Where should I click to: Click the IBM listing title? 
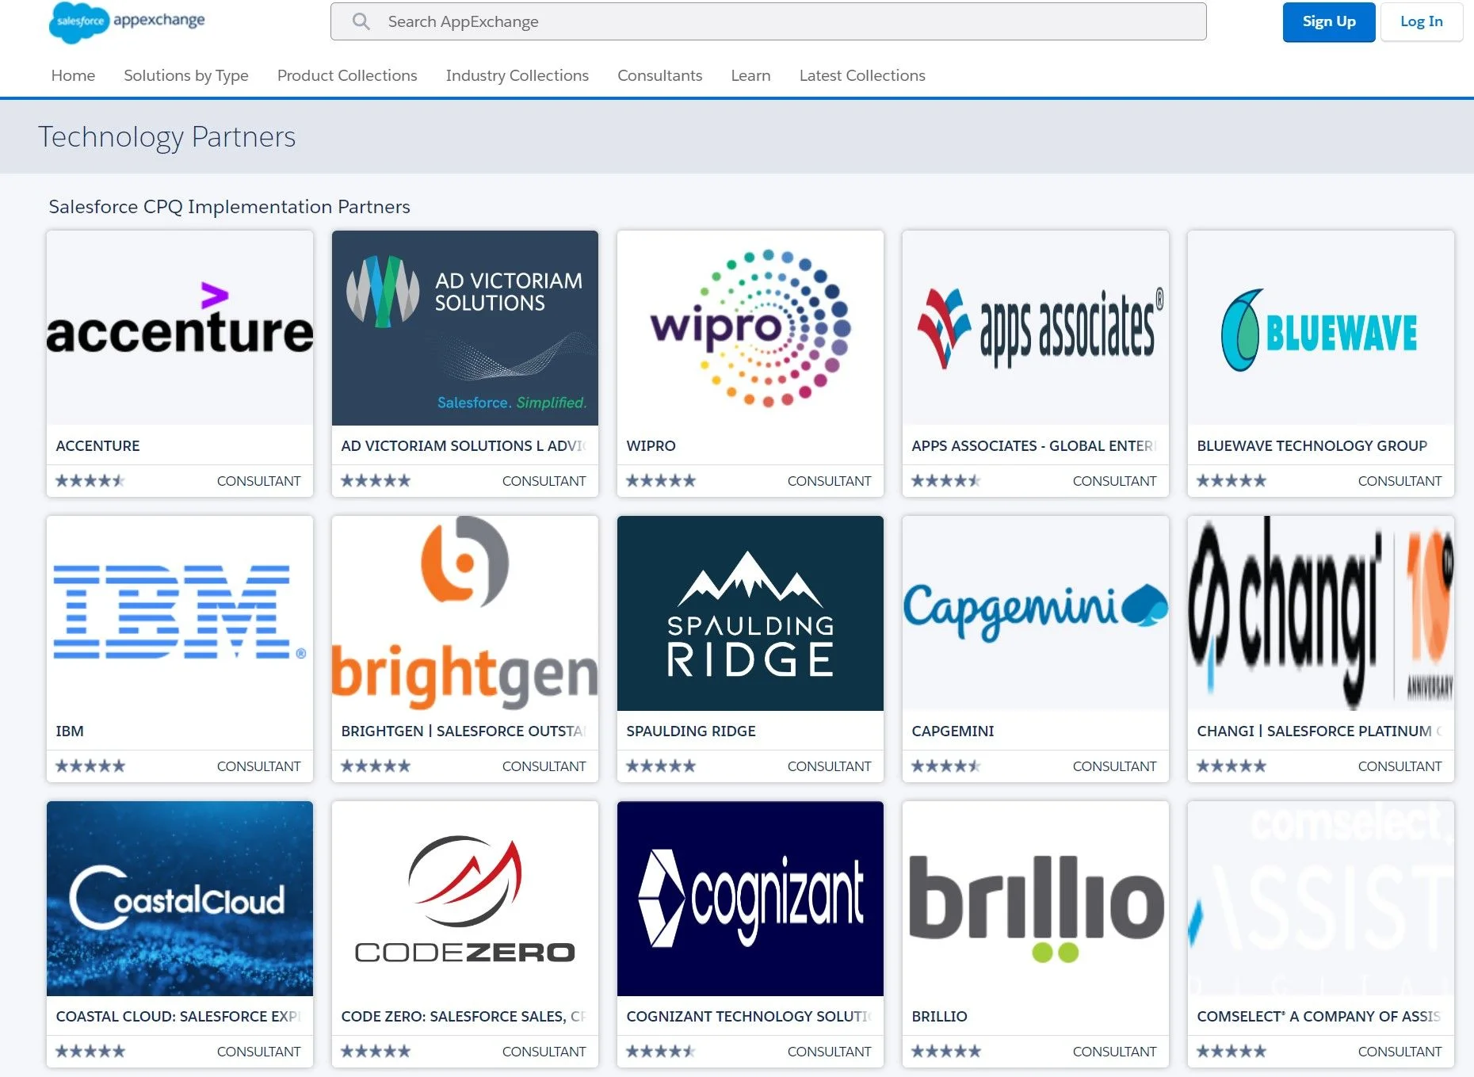[x=70, y=731]
